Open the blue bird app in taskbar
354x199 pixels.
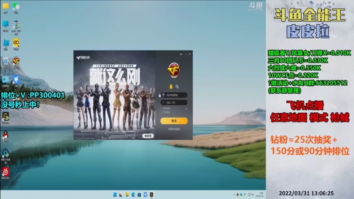tap(146, 195)
